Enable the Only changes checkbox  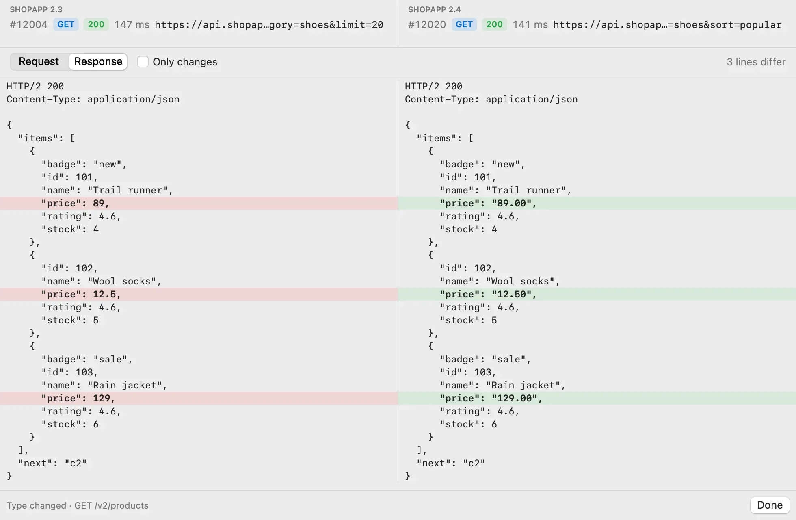[x=143, y=62]
